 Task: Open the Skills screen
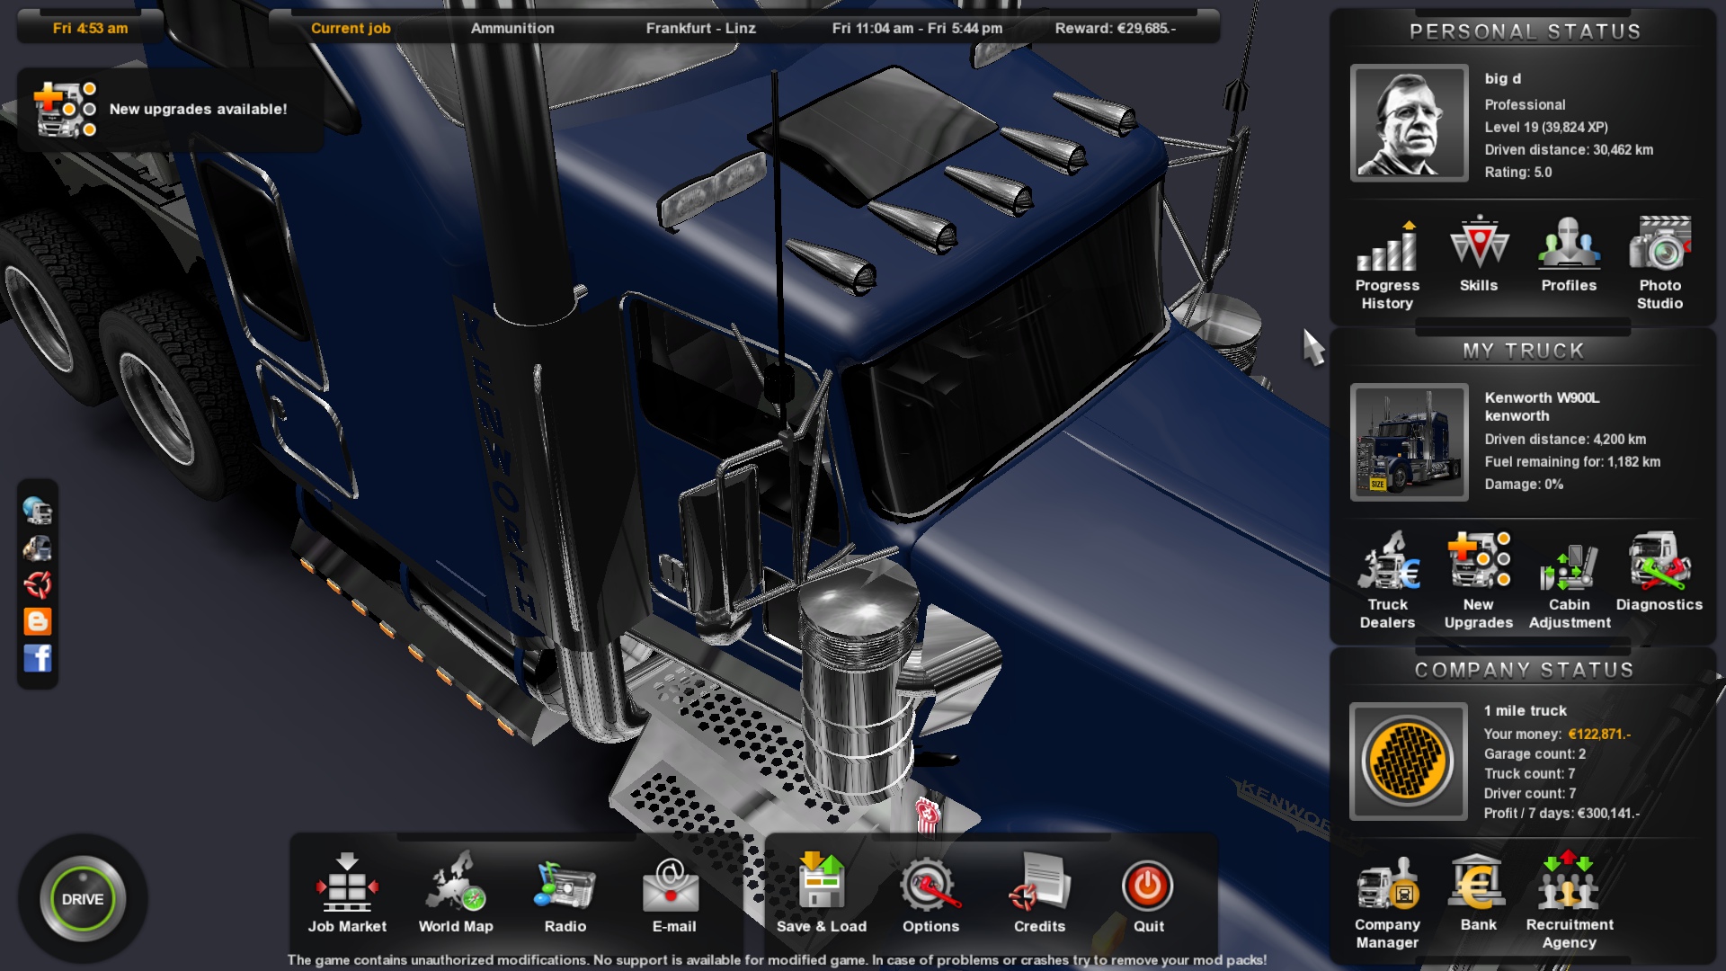click(x=1479, y=254)
